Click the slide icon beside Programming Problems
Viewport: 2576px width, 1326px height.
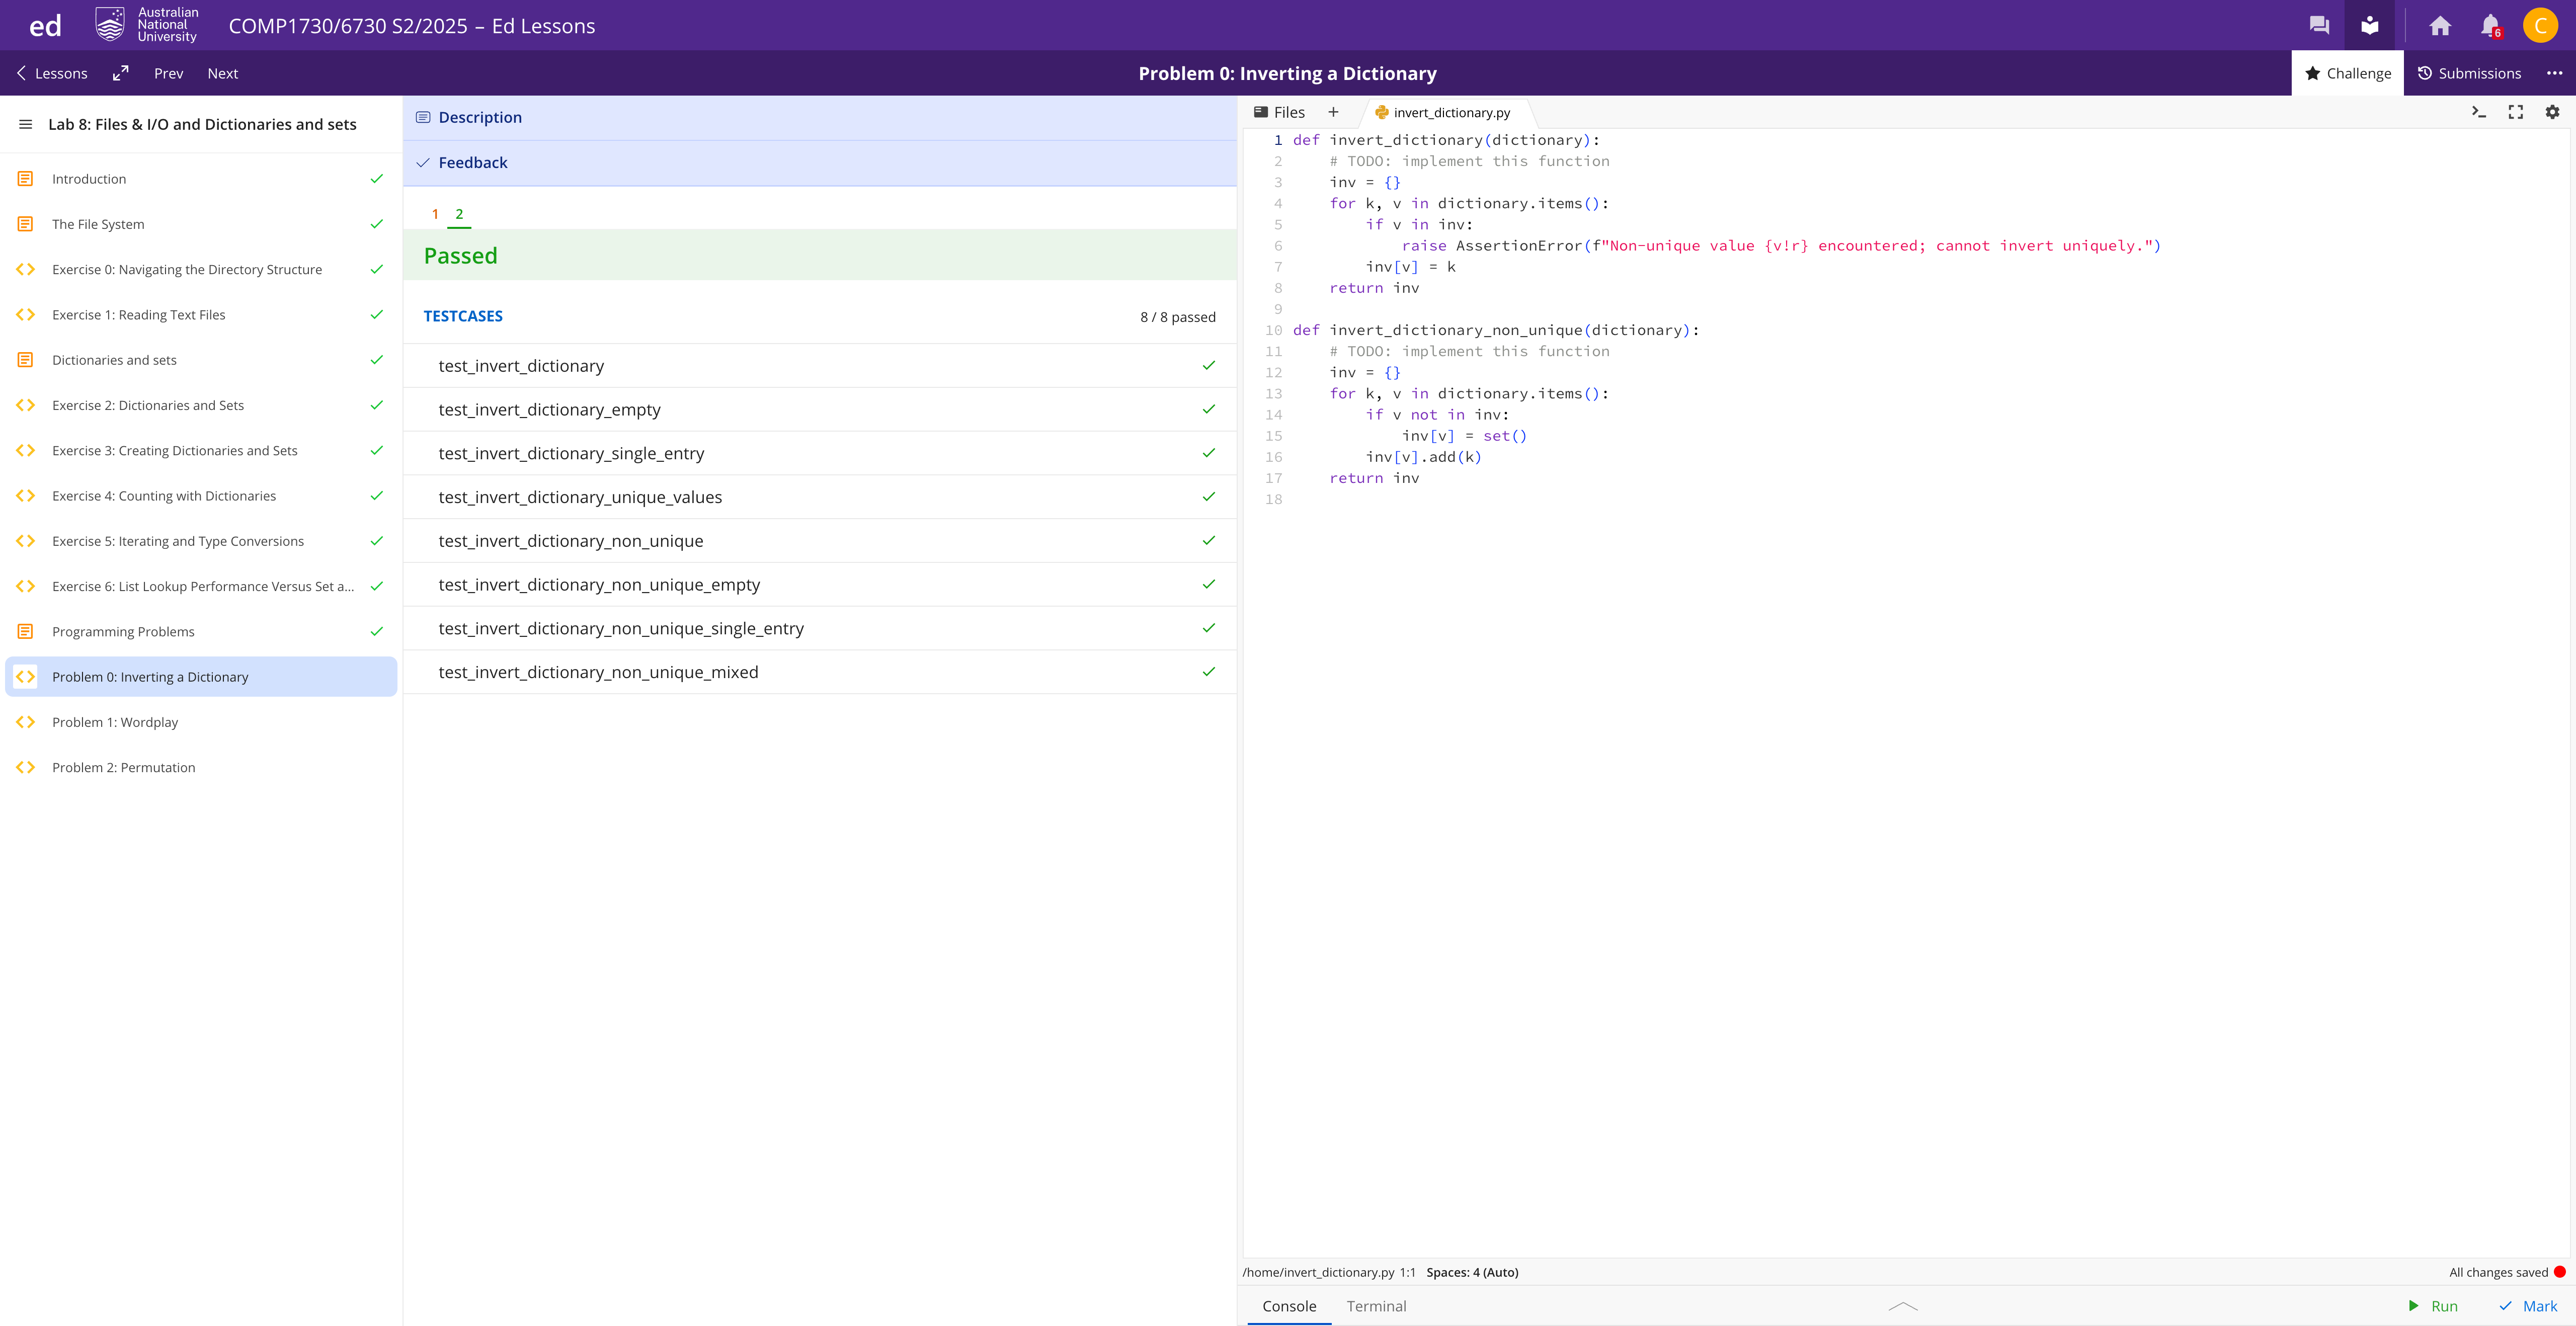click(x=25, y=631)
